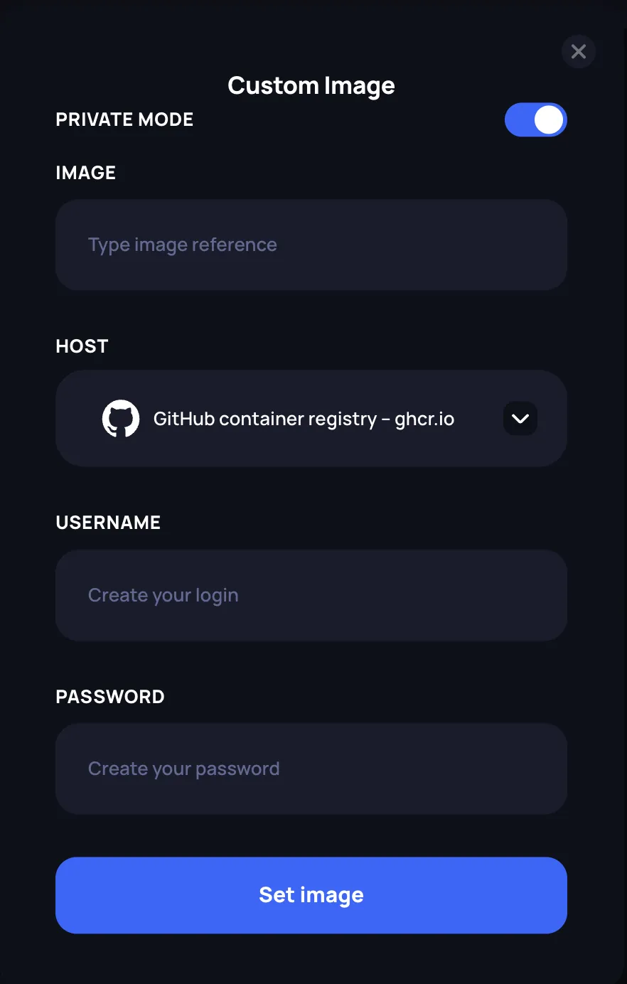Select the GitHub container registry option
This screenshot has height=984, width=627.
(303, 418)
